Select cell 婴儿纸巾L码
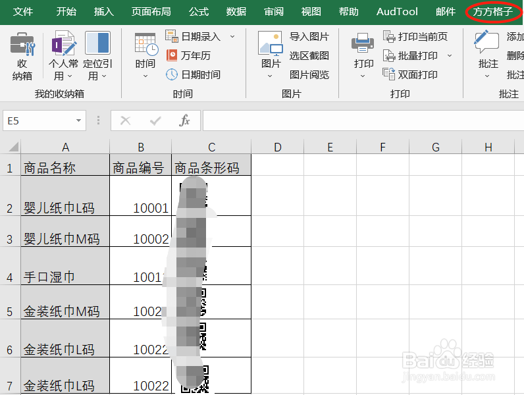 65,196
